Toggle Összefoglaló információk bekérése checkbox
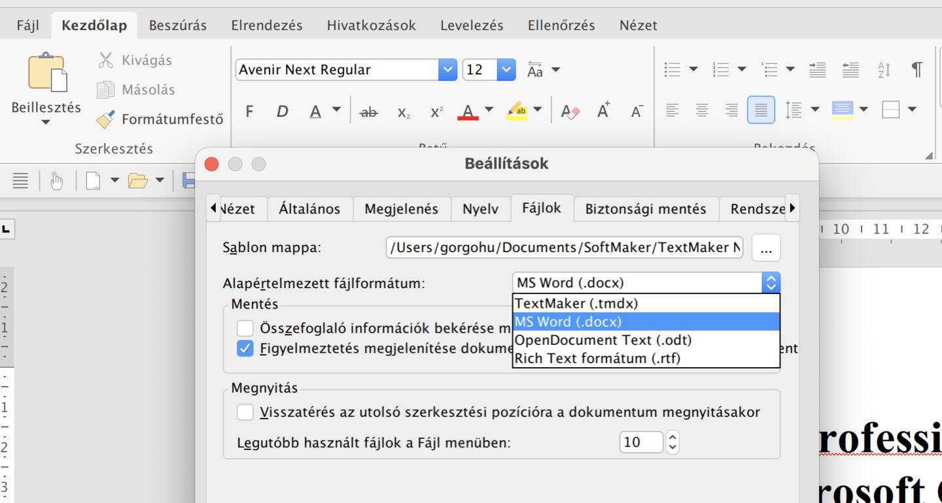Image resolution: width=942 pixels, height=503 pixels. pos(245,328)
